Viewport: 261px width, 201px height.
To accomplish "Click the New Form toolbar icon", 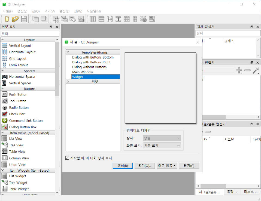I will (x=7, y=19).
